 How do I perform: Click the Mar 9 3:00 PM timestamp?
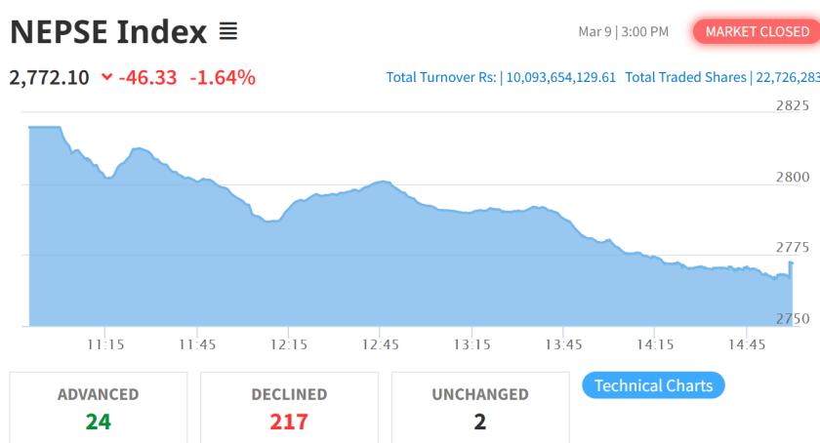(x=623, y=32)
